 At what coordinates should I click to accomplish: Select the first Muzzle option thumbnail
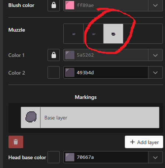tap(74, 34)
